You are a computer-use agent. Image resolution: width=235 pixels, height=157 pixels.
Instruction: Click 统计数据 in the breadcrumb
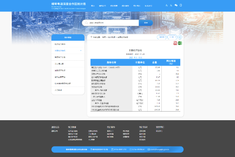pos(112,37)
